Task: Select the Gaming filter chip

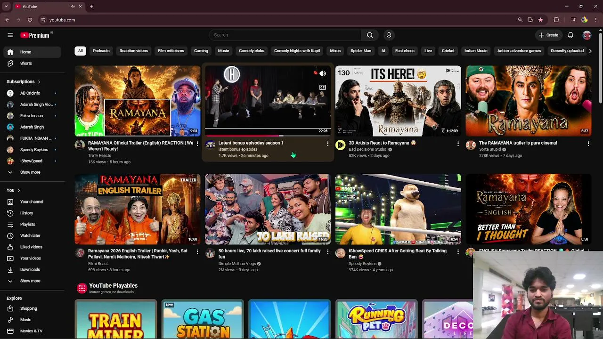Action: coord(201,51)
